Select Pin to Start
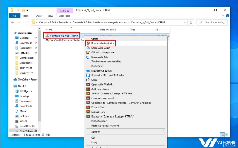 [x=97, y=66]
